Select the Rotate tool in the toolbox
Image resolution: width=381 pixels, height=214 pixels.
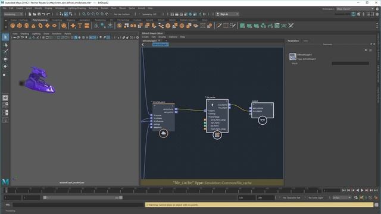click(x=5, y=66)
